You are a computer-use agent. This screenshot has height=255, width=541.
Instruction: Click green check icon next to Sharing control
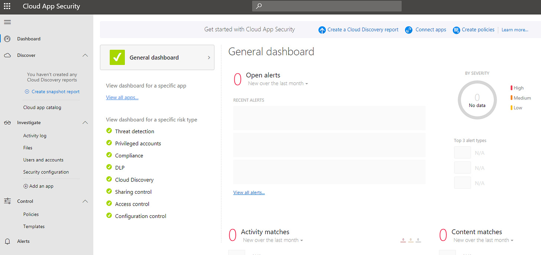109,191
